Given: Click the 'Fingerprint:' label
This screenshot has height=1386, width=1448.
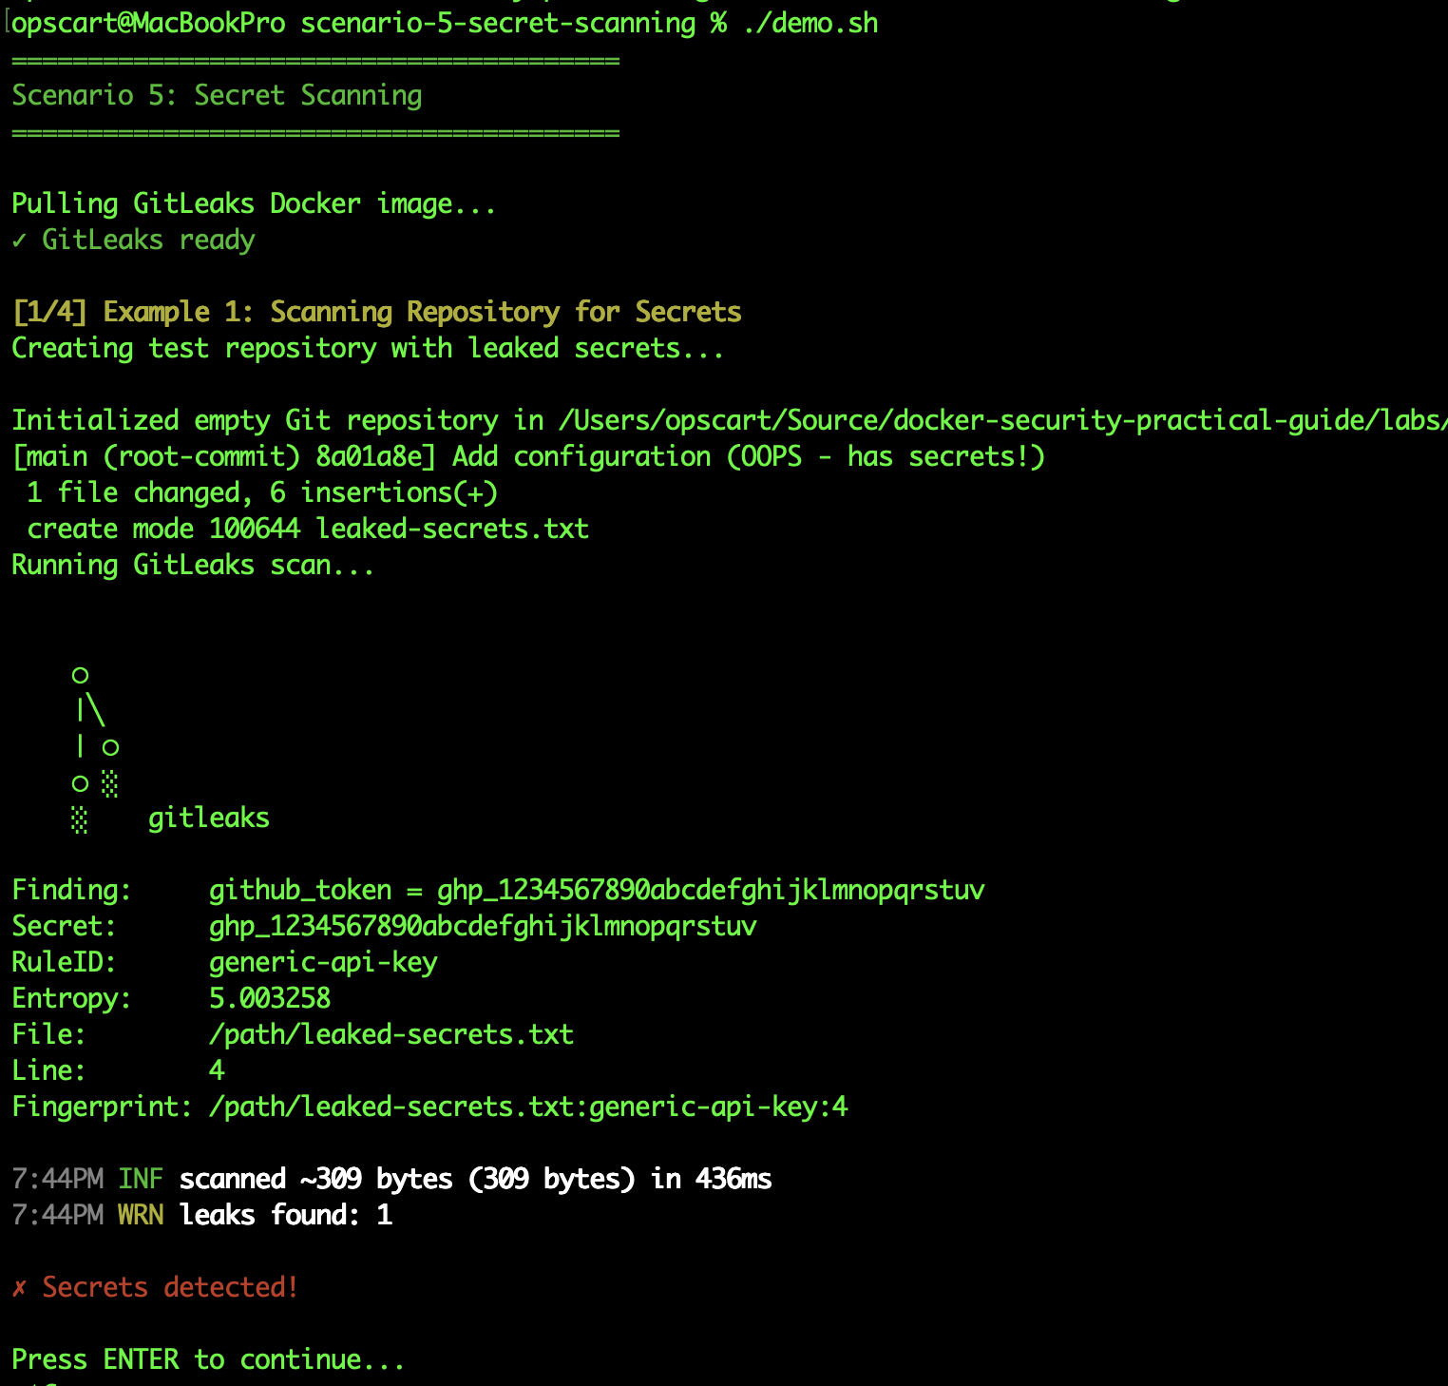Looking at the screenshot, I should (103, 1107).
